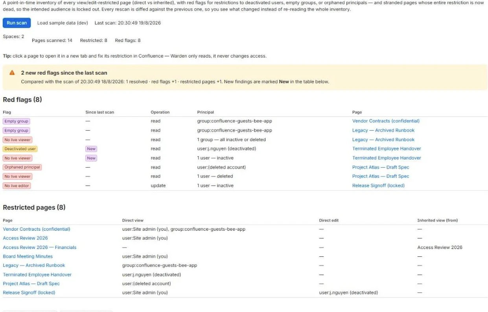Click the 'Direct view' column header
488x312 pixels.
[x=133, y=221]
